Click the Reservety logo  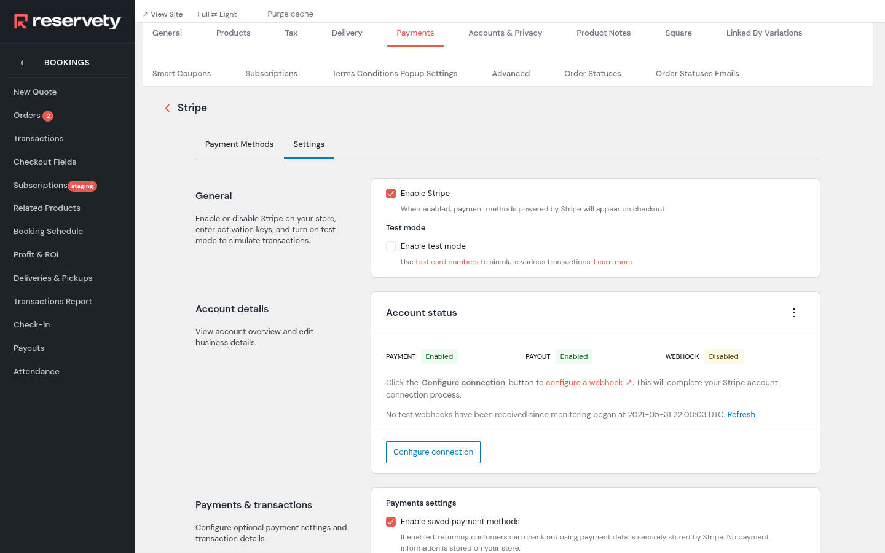(68, 22)
